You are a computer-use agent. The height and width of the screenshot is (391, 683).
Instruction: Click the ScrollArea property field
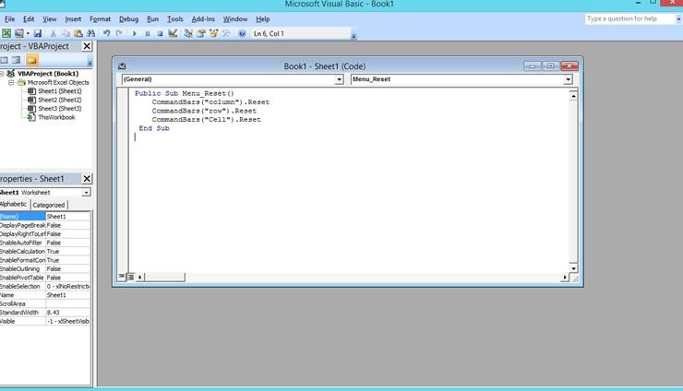pyautogui.click(x=68, y=303)
